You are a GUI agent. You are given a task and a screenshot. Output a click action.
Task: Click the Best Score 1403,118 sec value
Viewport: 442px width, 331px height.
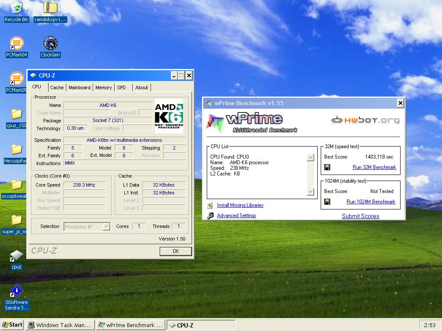pyautogui.click(x=379, y=157)
